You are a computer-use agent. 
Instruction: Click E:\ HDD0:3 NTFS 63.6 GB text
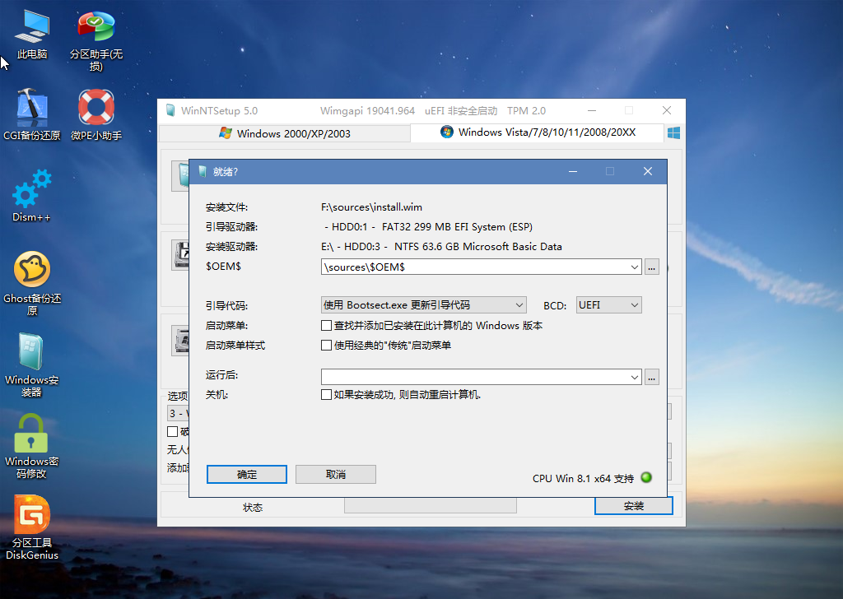tap(441, 247)
